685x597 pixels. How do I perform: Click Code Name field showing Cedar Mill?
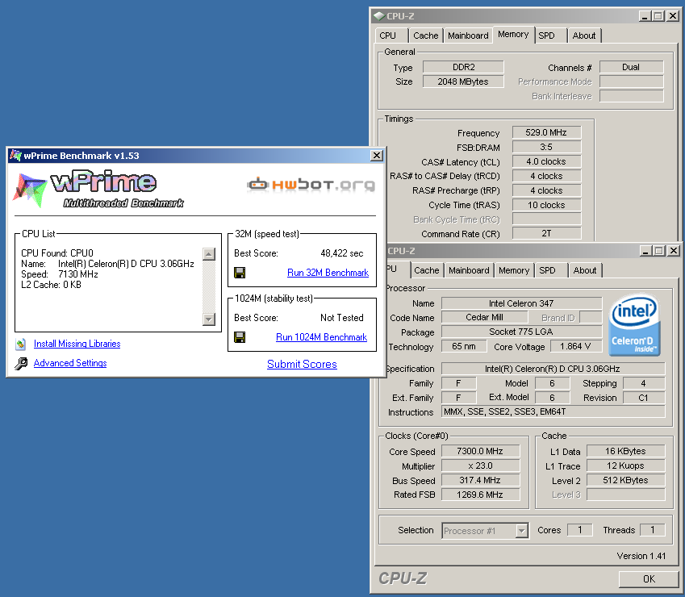pos(484,318)
